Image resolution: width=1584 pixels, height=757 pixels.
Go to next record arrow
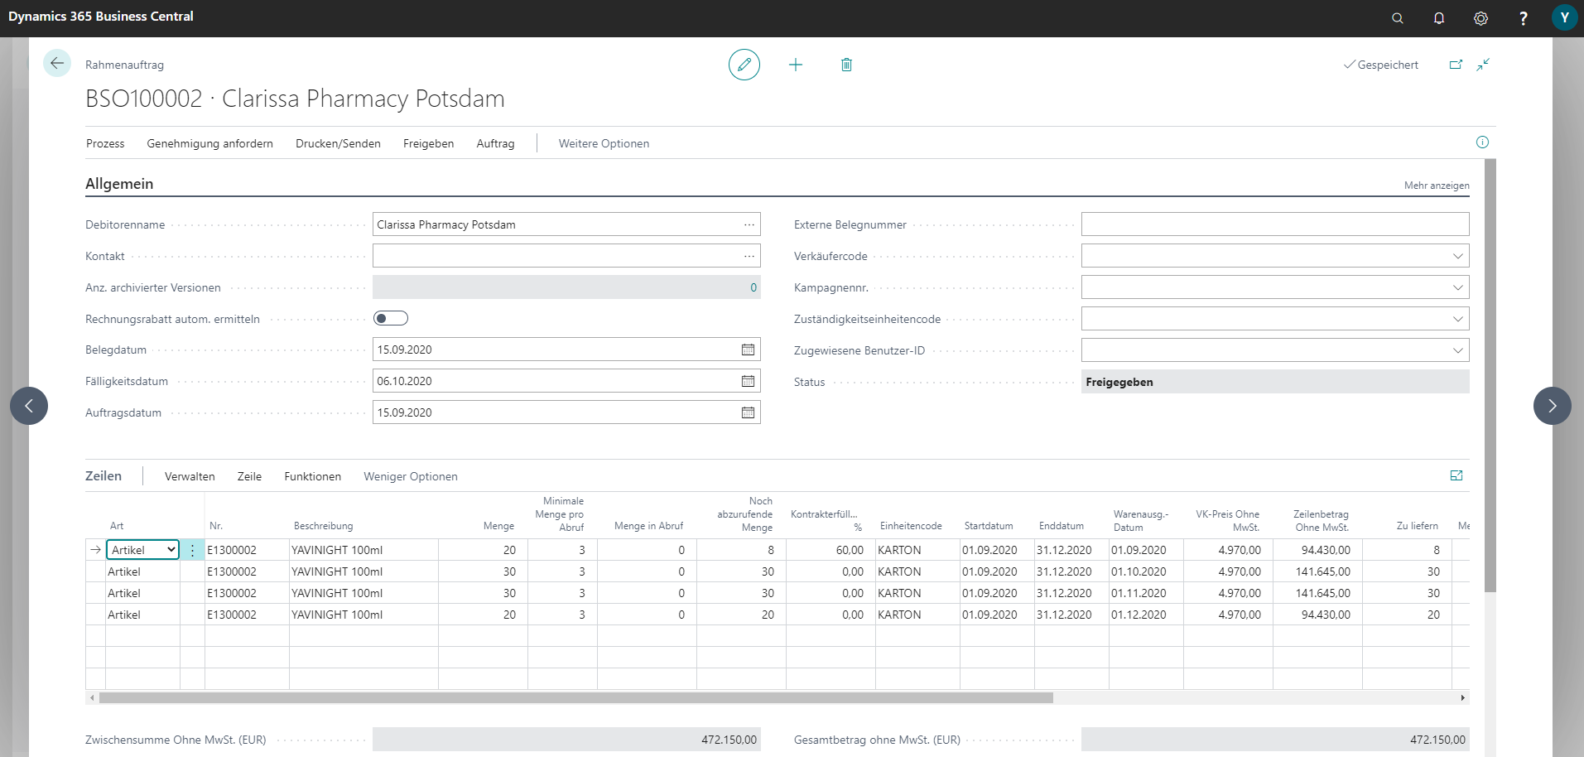1552,406
